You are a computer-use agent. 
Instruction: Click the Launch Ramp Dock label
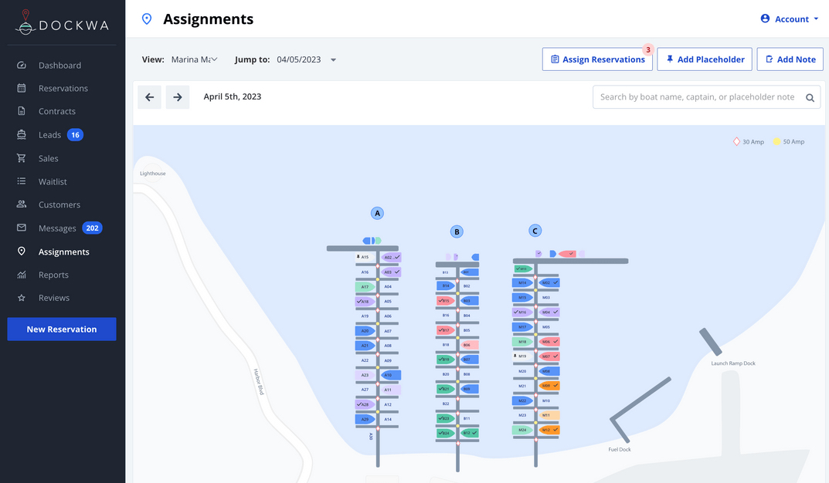733,363
